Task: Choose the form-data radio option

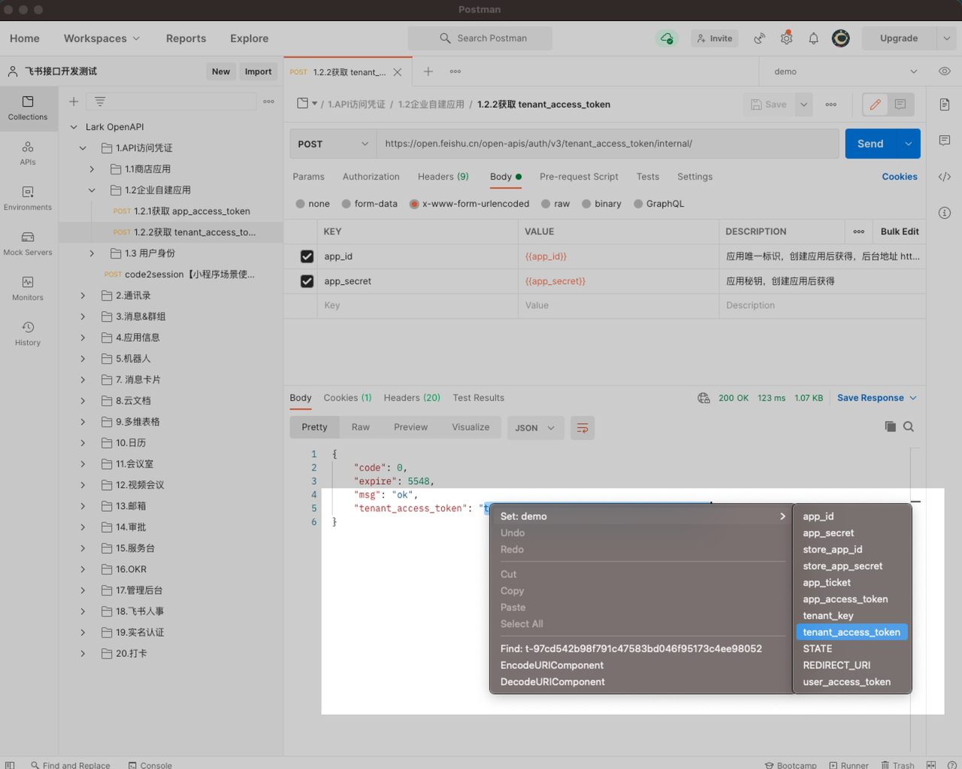Action: click(346, 204)
